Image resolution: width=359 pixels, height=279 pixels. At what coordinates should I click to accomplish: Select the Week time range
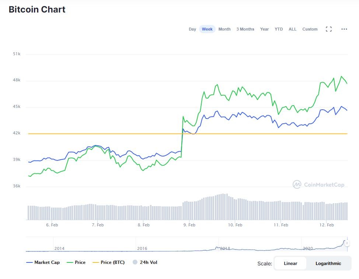pyautogui.click(x=207, y=29)
